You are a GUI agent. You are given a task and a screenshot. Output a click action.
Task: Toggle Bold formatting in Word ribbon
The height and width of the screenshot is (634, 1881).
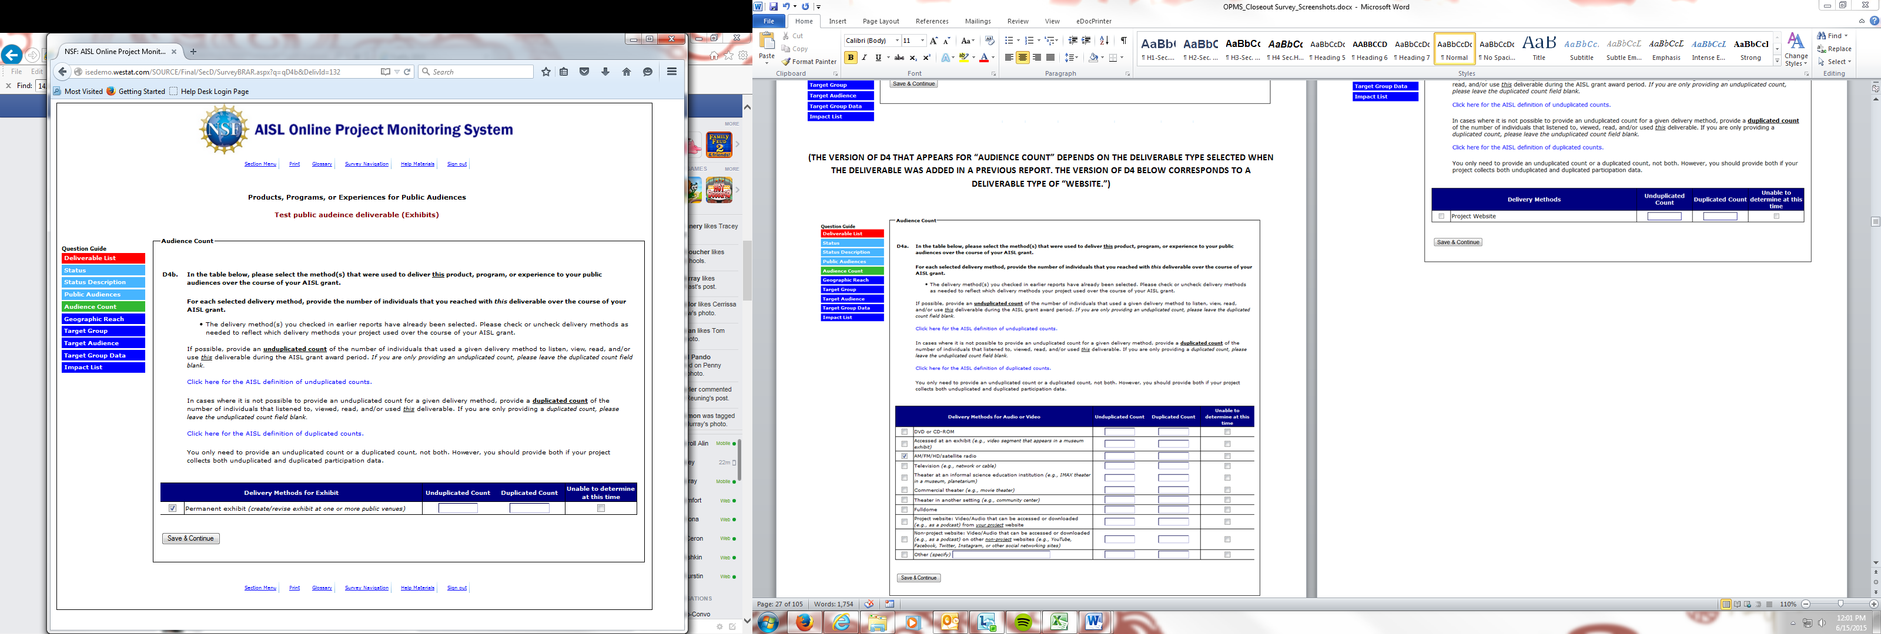851,58
